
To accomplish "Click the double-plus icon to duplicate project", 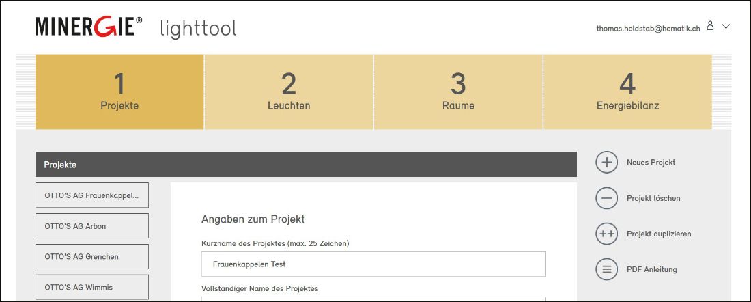I will 607,234.
